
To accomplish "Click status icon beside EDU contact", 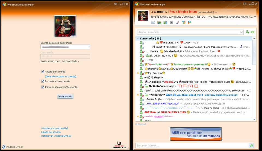I will point(142,60).
